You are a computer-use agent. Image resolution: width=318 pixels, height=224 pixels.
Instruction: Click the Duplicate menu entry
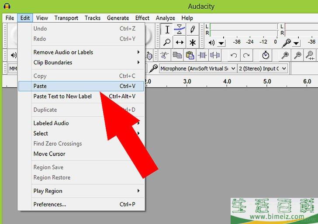point(81,110)
